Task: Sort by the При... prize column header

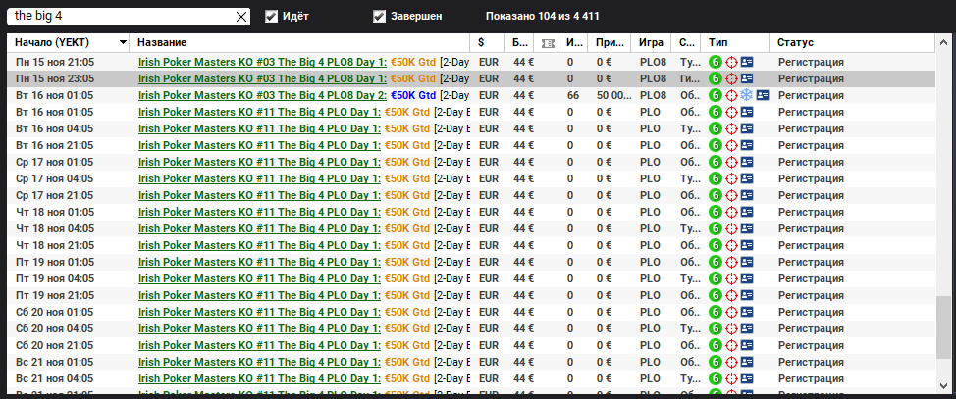Action: point(610,42)
